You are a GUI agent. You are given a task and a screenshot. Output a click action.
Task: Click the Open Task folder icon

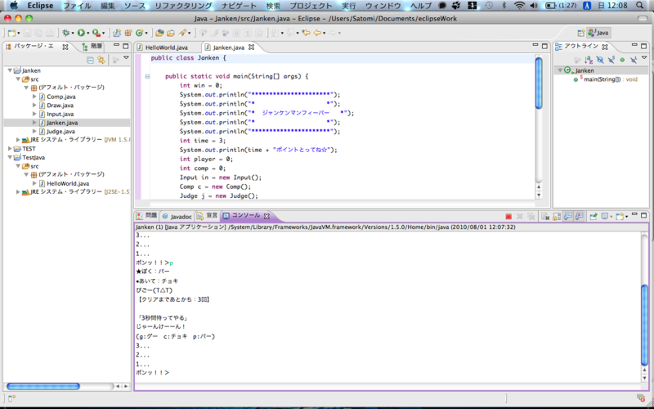171,33
